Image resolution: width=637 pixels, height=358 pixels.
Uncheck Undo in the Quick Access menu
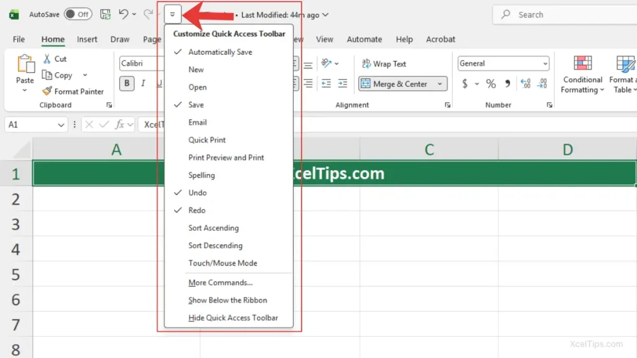pyautogui.click(x=197, y=193)
